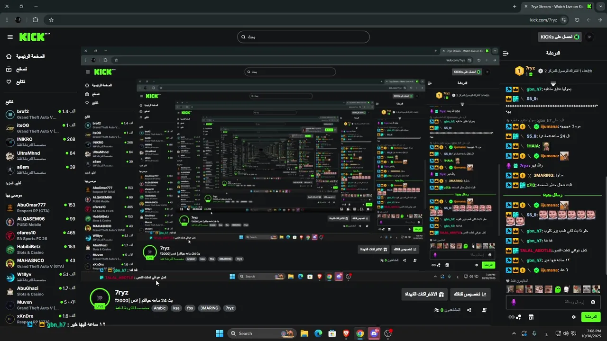Image resolution: width=607 pixels, height=341 pixels.
Task: Click the Gift Subscriptions button
Action: tap(424, 294)
